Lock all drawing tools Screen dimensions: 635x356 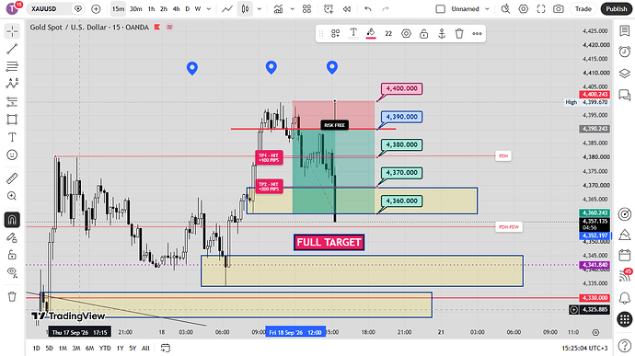(x=12, y=255)
